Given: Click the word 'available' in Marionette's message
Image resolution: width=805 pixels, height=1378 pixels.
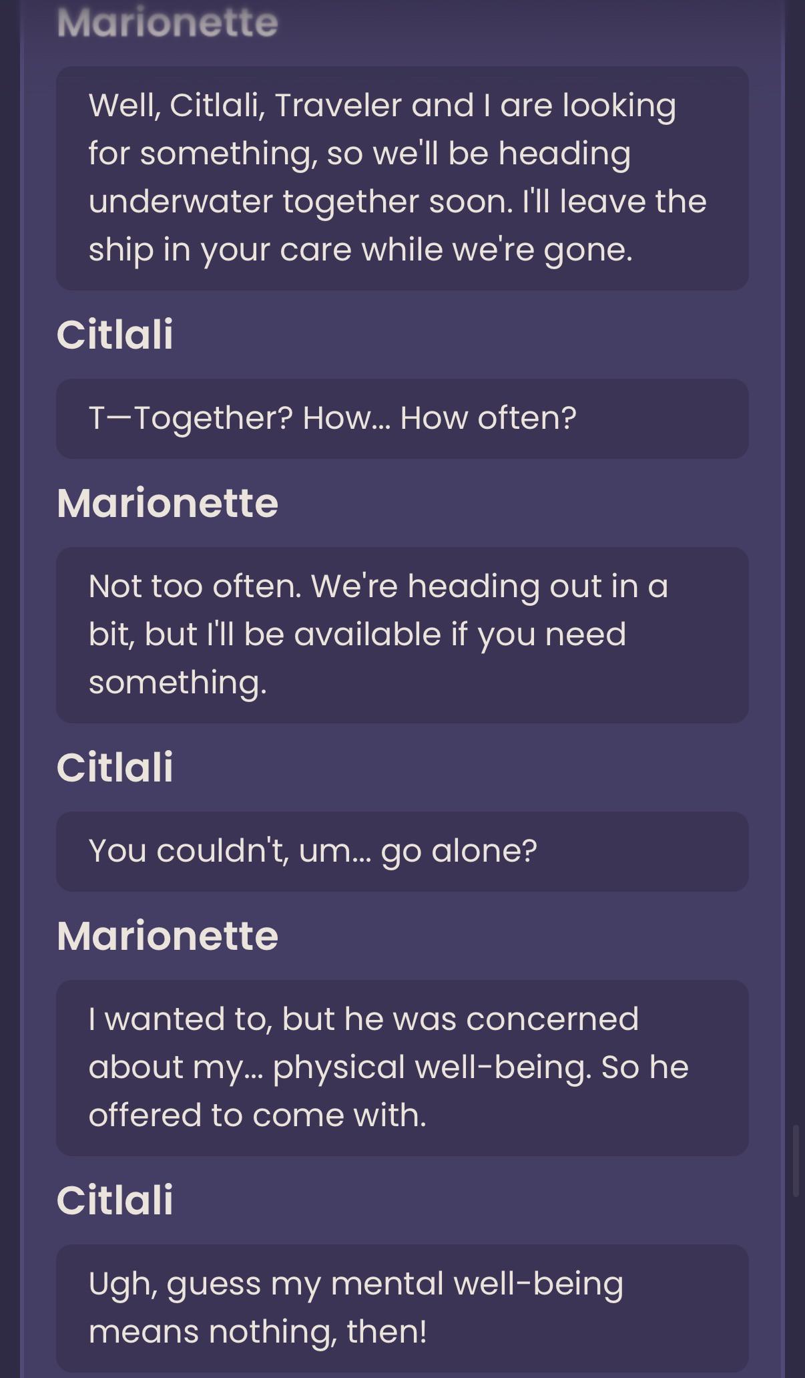Looking at the screenshot, I should (x=368, y=634).
